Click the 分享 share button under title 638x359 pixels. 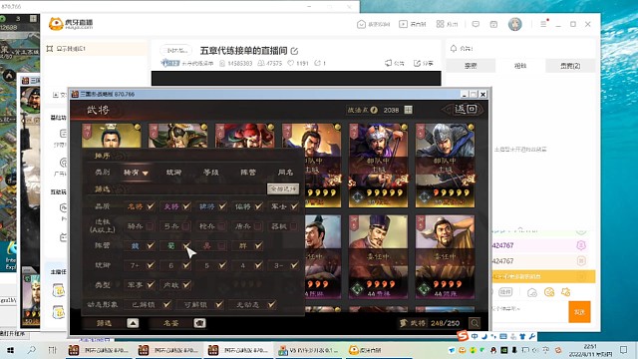click(x=424, y=63)
